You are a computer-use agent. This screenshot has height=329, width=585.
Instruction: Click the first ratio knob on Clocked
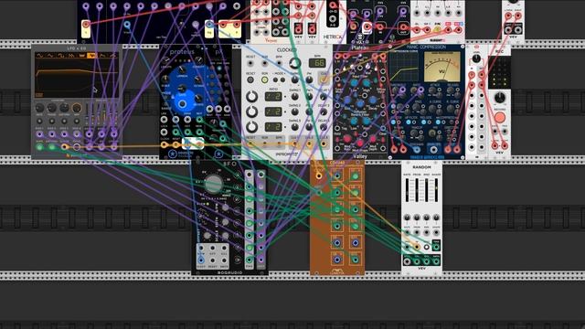[252, 97]
